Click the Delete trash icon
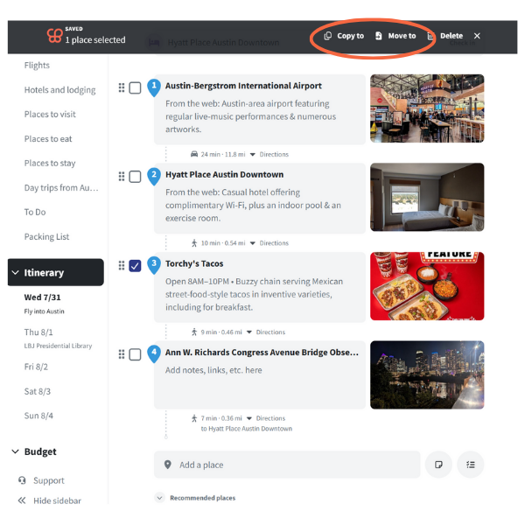 430,36
